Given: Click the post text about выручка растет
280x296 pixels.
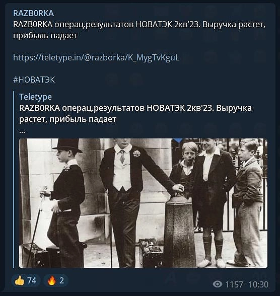Looking at the screenshot, I should [x=139, y=30].
